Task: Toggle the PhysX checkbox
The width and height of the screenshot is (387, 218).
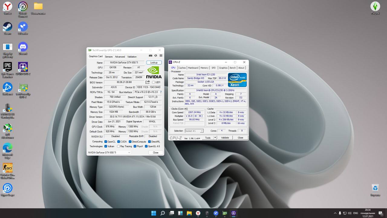Action: click(135, 146)
